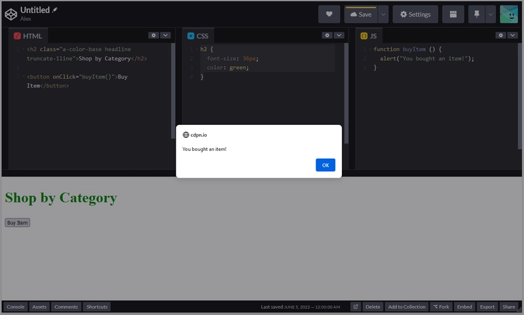Open CSS editor settings gear
The image size is (524, 315).
click(327, 35)
